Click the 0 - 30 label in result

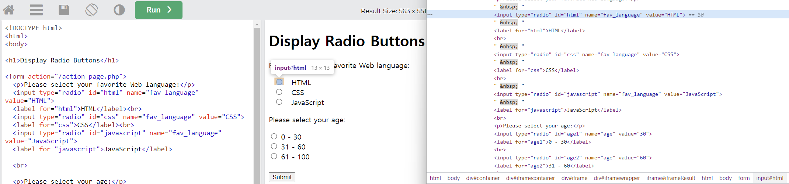click(291, 137)
